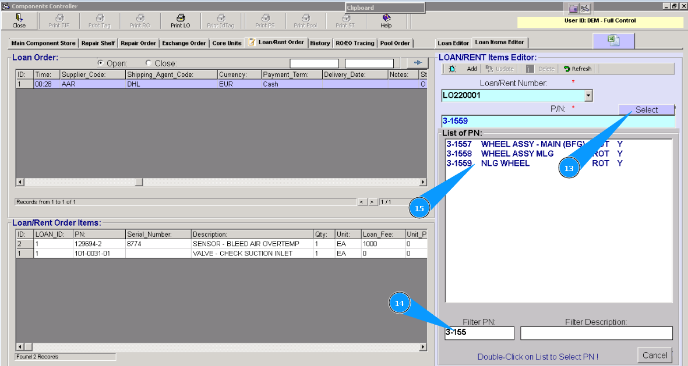
Task: Open the Core Units tab
Action: [227, 43]
